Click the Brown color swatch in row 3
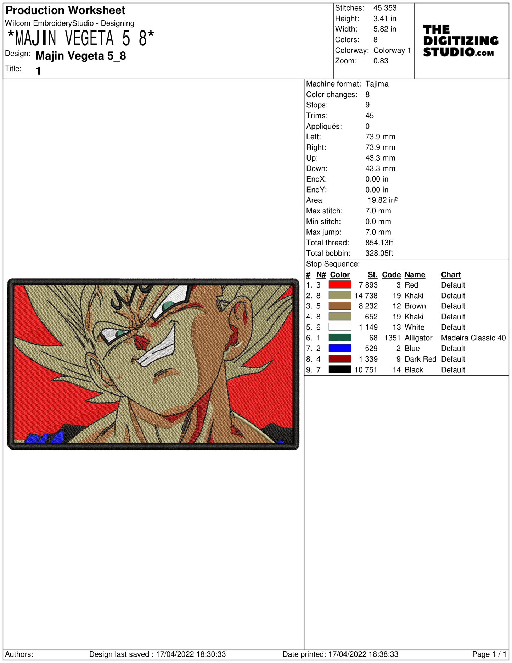 click(x=340, y=306)
